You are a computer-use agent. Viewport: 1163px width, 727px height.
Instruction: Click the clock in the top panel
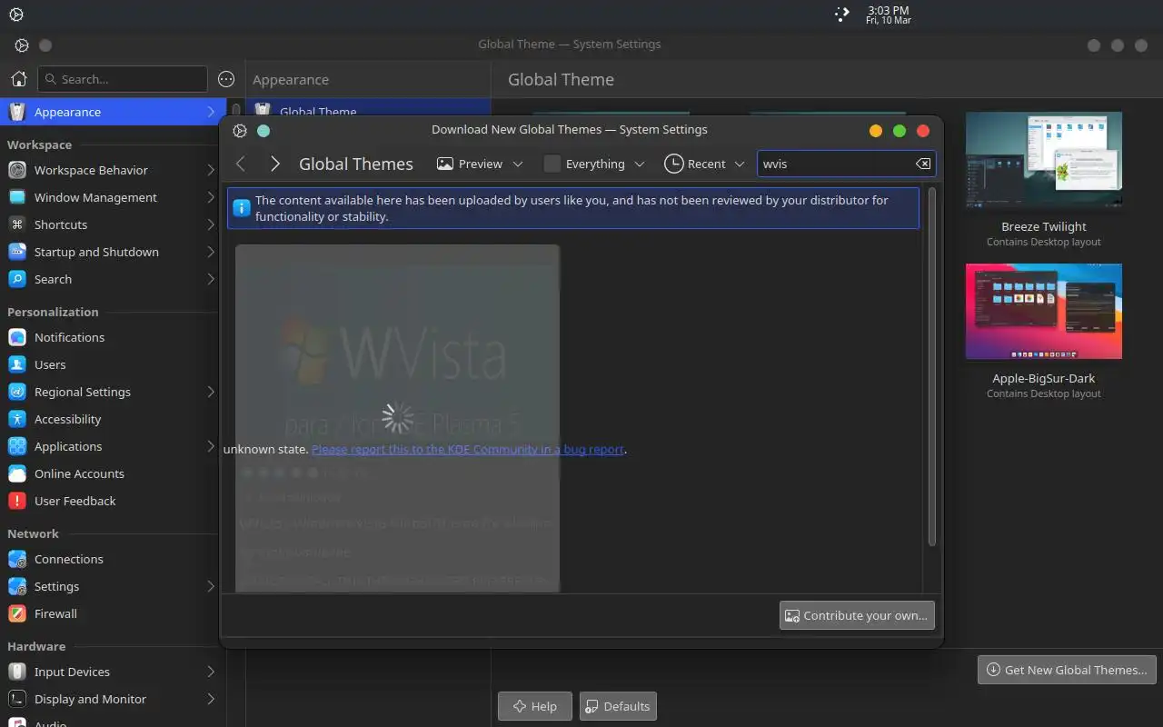point(888,15)
